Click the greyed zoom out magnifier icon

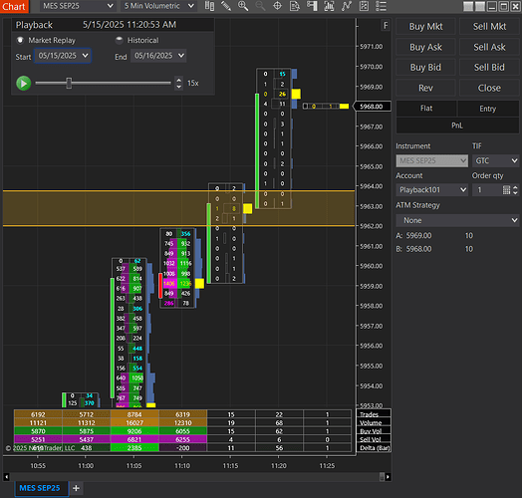[260, 6]
